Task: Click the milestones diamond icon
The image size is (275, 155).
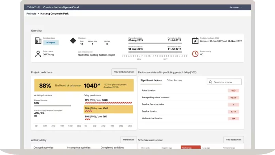Action: (x=73, y=41)
